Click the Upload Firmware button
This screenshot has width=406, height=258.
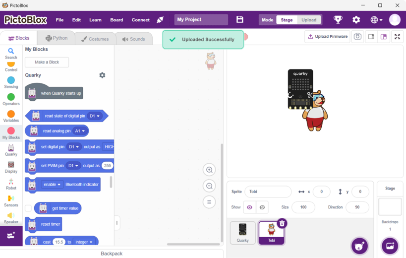[328, 37]
